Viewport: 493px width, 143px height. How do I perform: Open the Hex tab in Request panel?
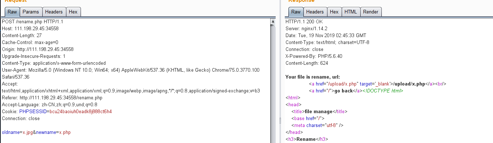click(73, 12)
